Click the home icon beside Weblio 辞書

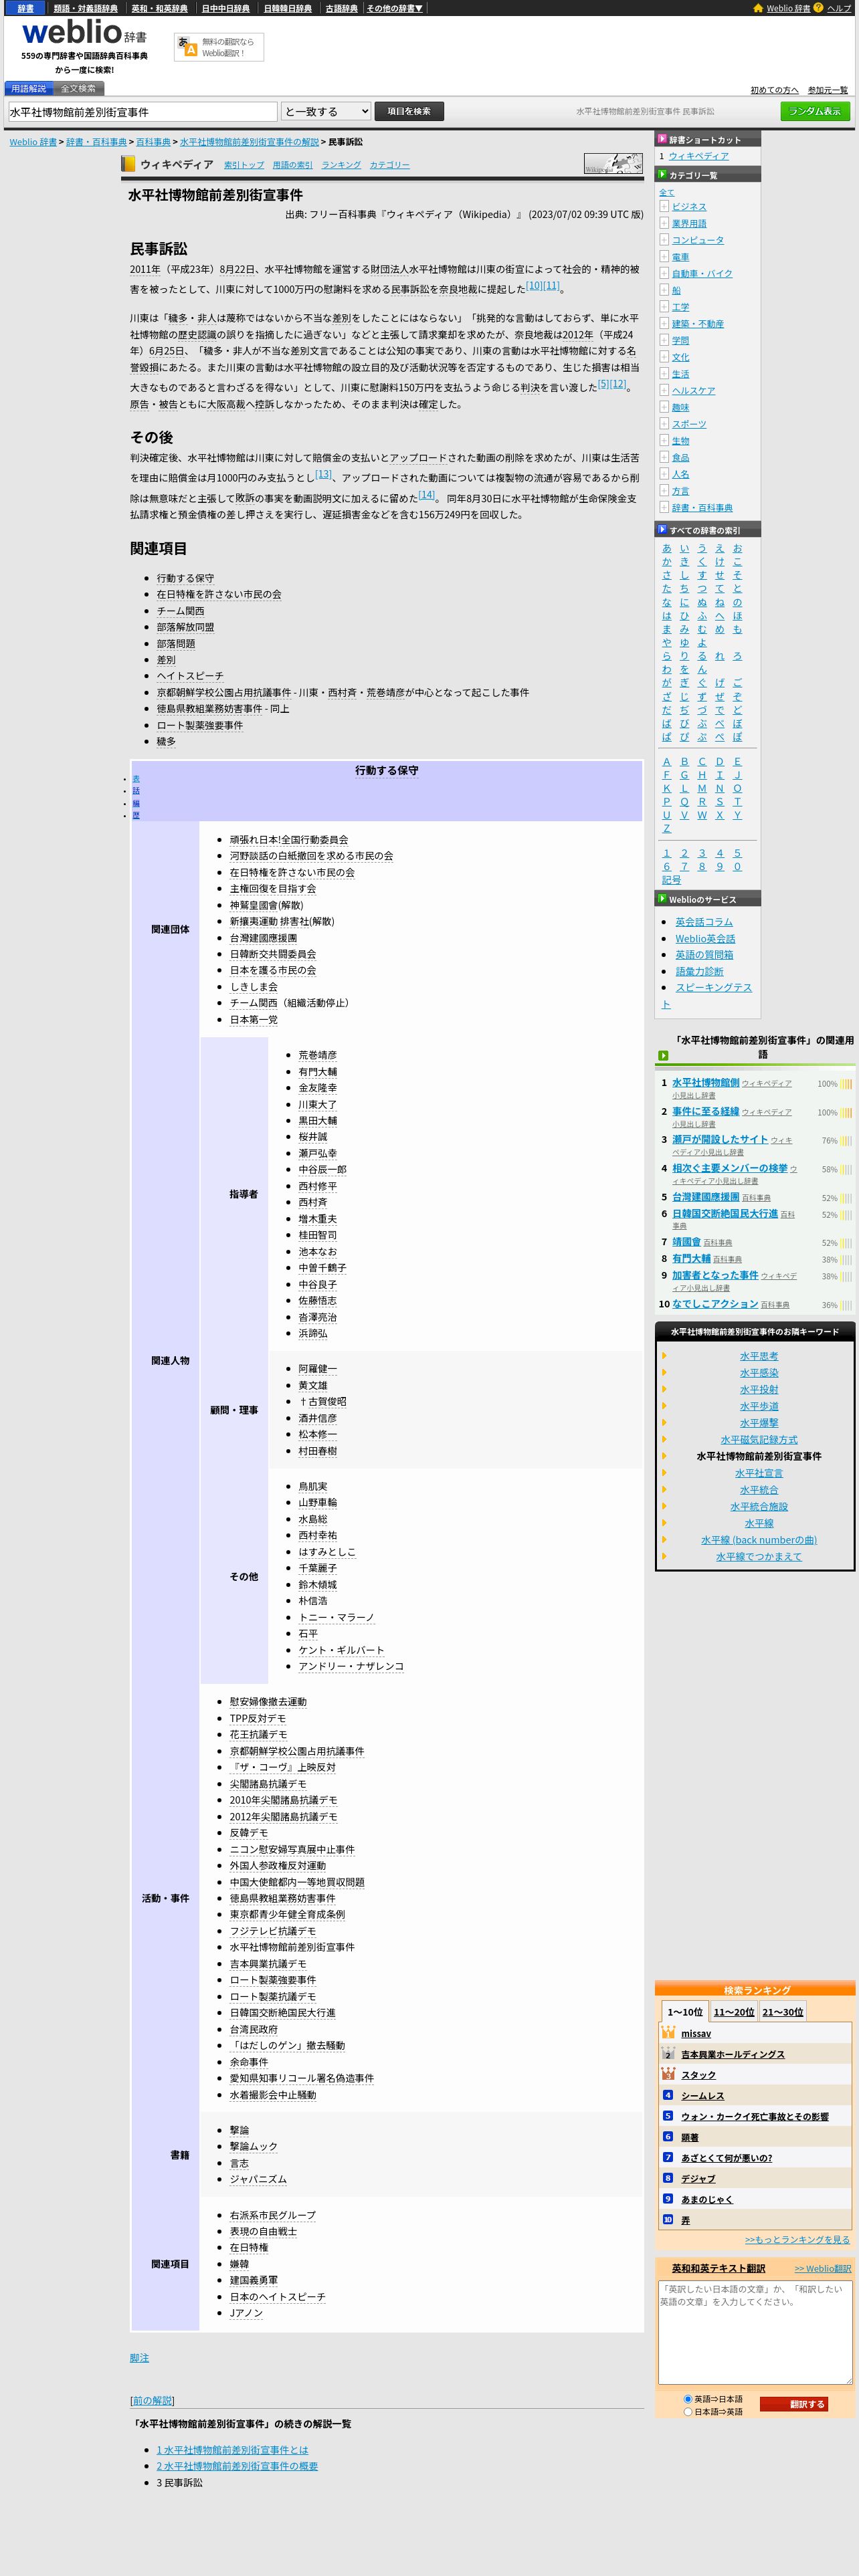(758, 8)
